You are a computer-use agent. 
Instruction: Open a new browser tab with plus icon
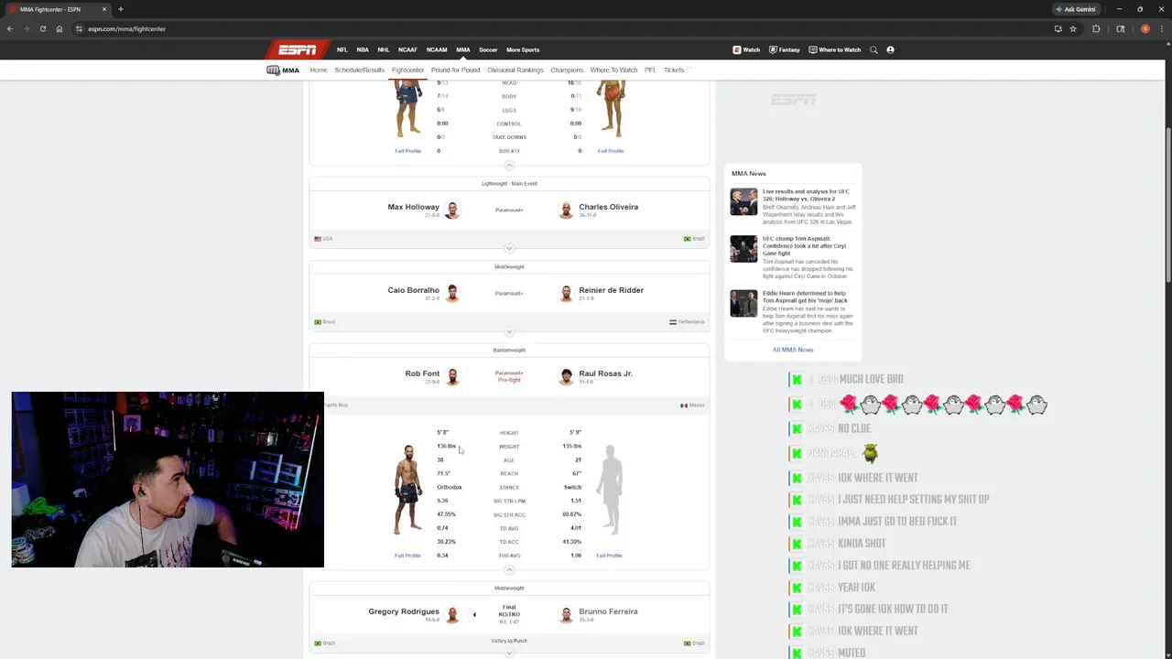pyautogui.click(x=120, y=9)
